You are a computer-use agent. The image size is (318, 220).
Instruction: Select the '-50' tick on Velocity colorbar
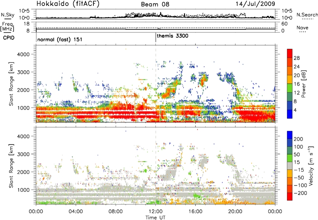point(299,178)
